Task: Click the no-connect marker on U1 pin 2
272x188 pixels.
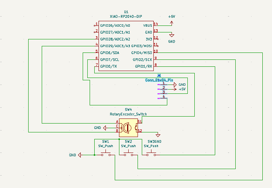Action: coord(94,32)
